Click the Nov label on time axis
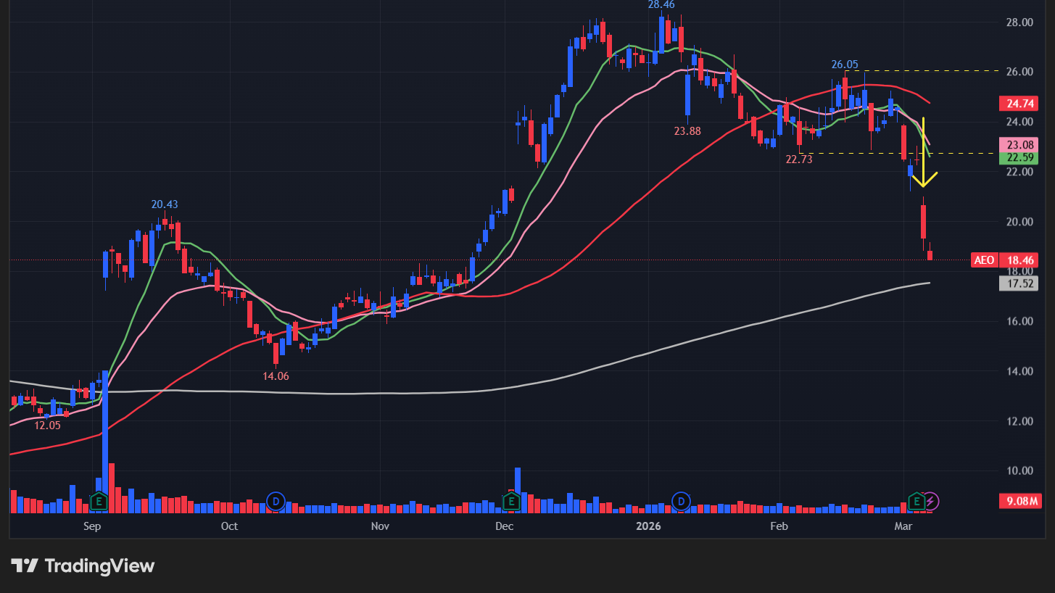 coord(379,526)
